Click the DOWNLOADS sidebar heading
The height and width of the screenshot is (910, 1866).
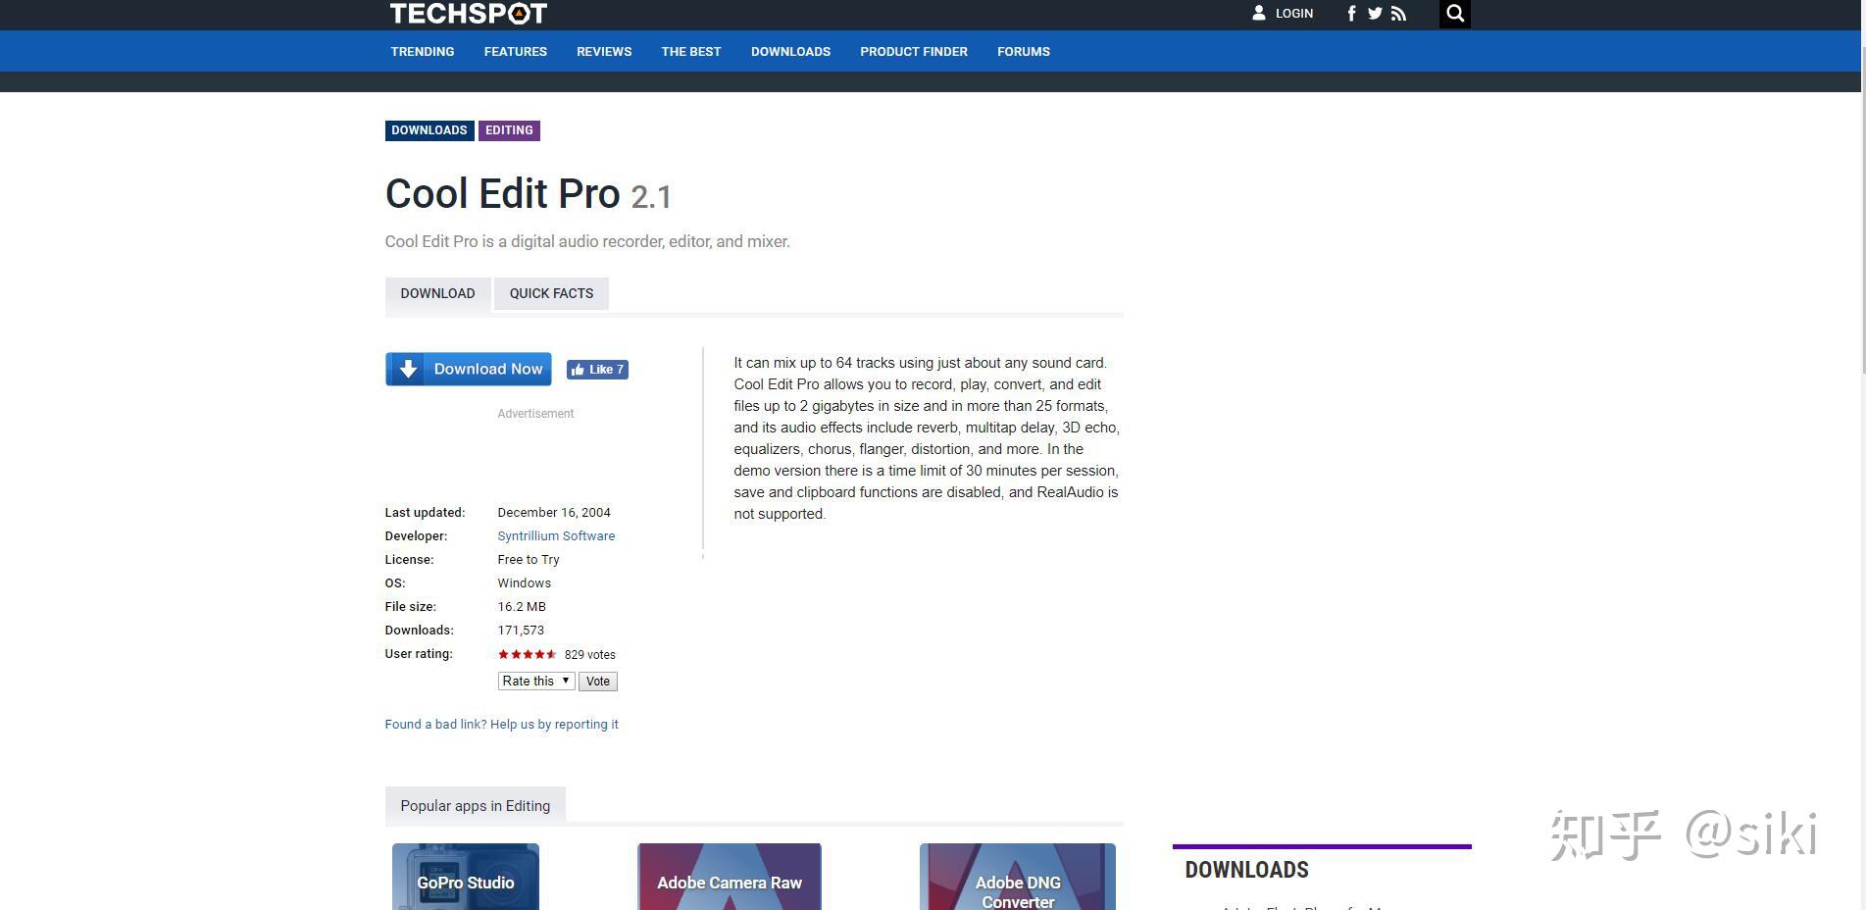(1247, 870)
